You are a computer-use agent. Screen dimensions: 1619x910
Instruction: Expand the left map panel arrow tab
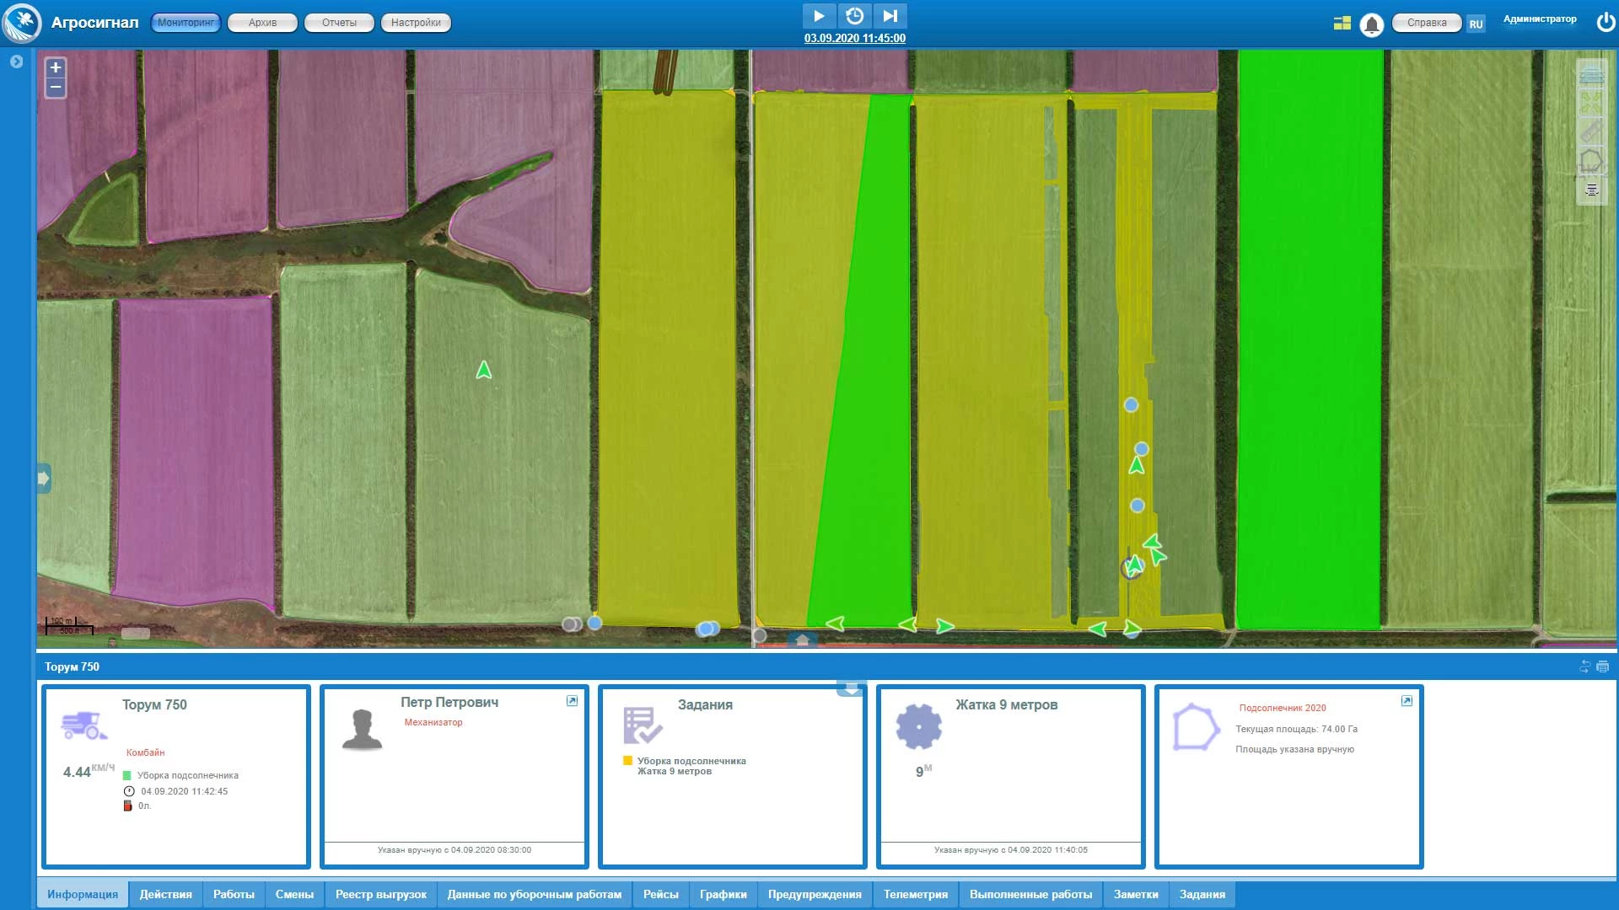click(x=44, y=479)
